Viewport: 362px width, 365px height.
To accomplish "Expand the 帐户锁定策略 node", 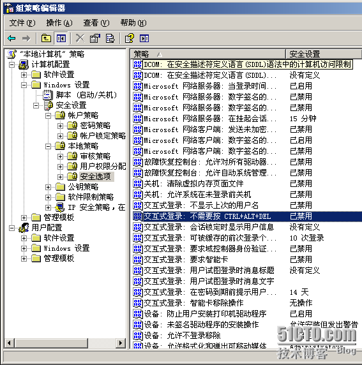I will point(60,136).
